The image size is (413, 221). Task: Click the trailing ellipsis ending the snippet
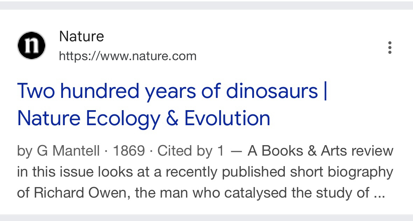pos(379,193)
